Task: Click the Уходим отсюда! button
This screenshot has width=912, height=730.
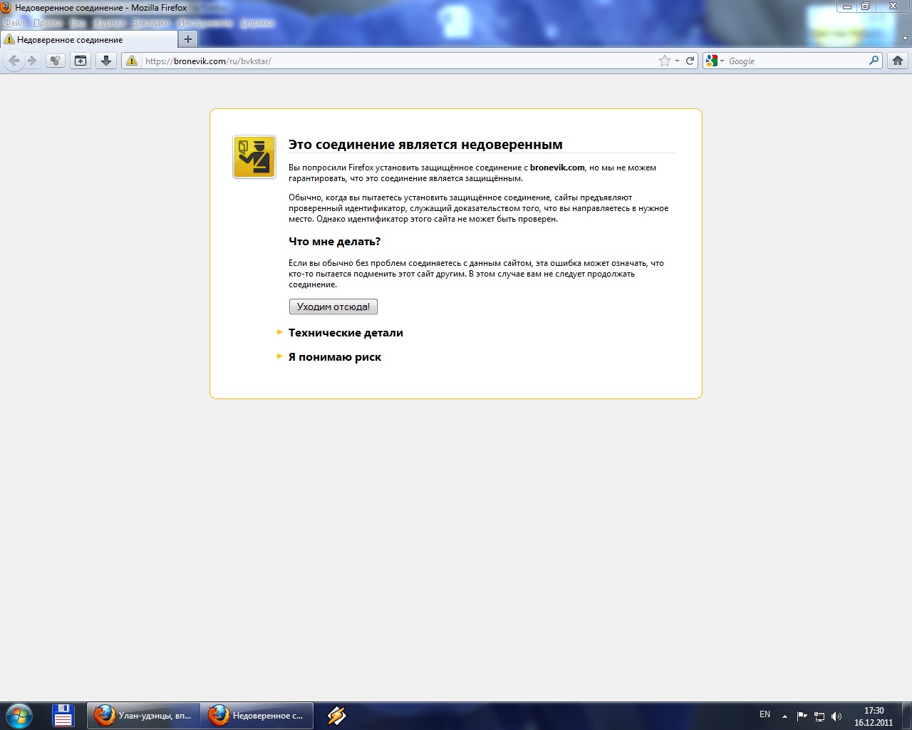Action: 333,307
